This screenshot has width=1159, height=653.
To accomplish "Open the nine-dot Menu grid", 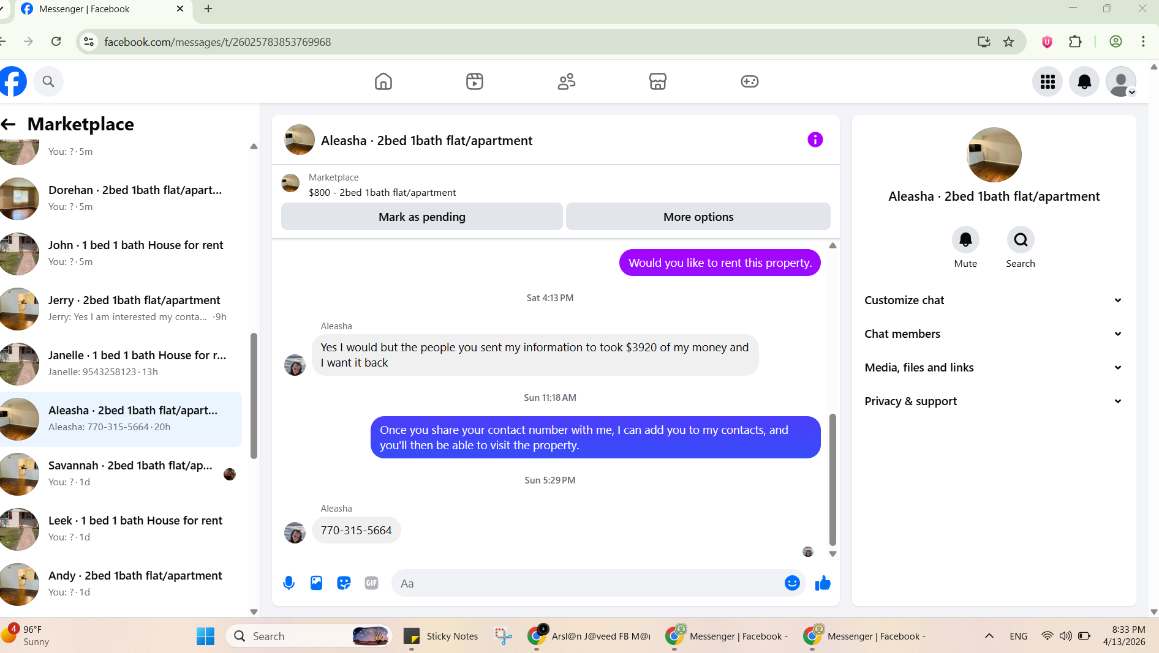I will 1048,81.
